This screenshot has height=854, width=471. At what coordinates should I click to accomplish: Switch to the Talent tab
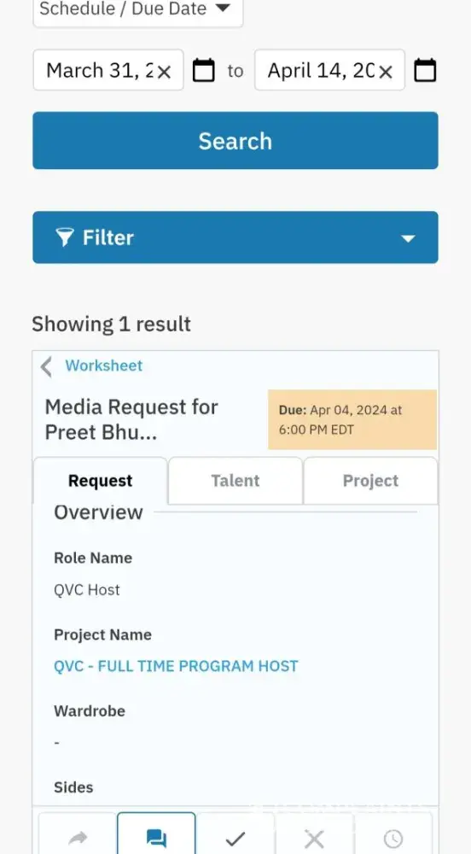[235, 480]
